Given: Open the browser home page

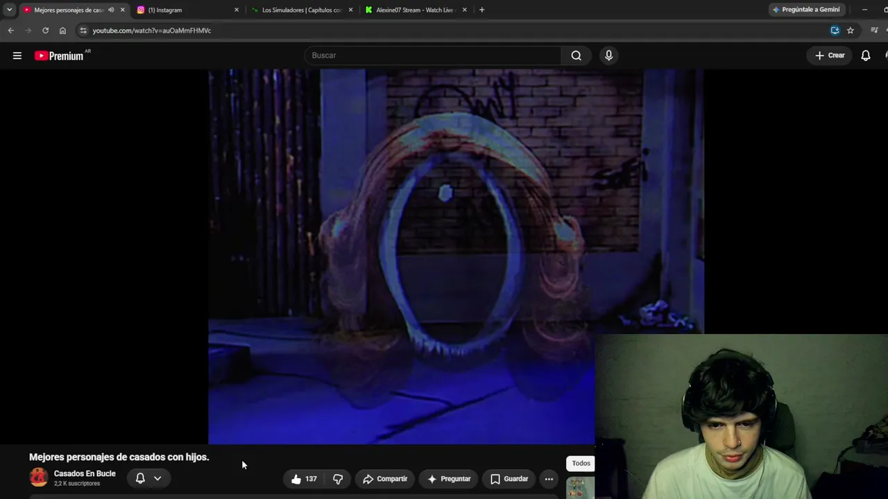Looking at the screenshot, I should pos(62,30).
